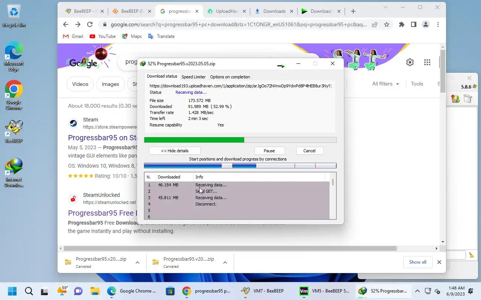Open File Explorer from taskbar
This screenshot has width=481, height=300.
tap(95, 291)
